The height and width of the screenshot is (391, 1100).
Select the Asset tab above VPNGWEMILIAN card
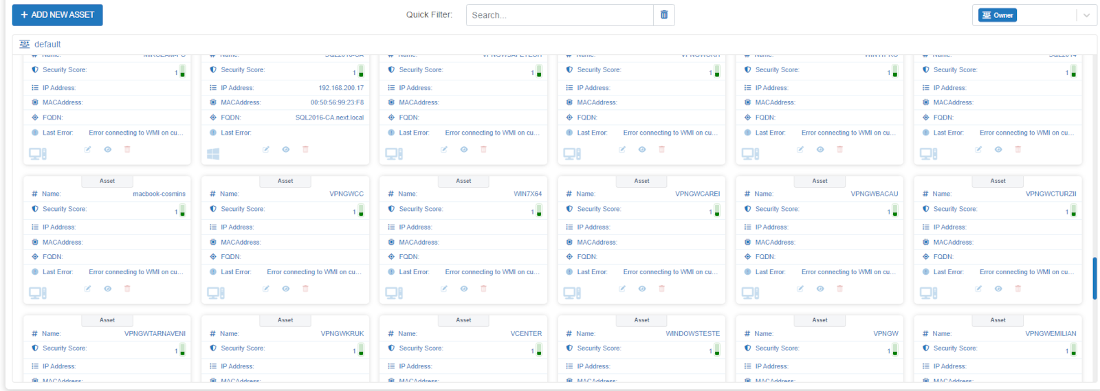tap(998, 320)
